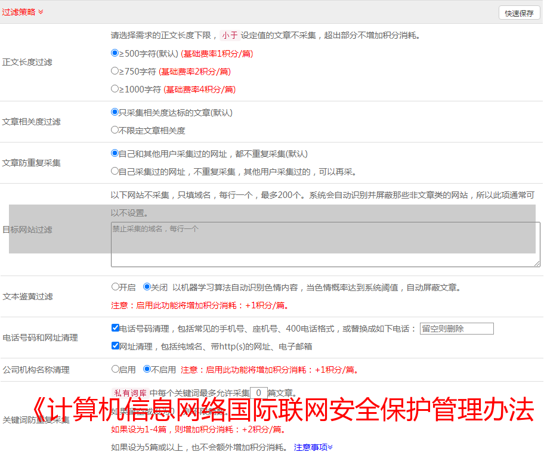544x458 pixels.
Task: Collapse the 过滤策略 section header
Action: point(23,12)
